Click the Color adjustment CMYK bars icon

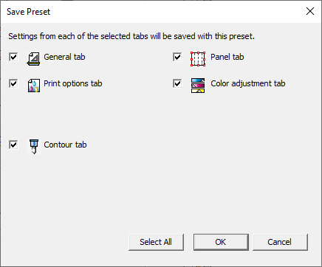coord(198,86)
